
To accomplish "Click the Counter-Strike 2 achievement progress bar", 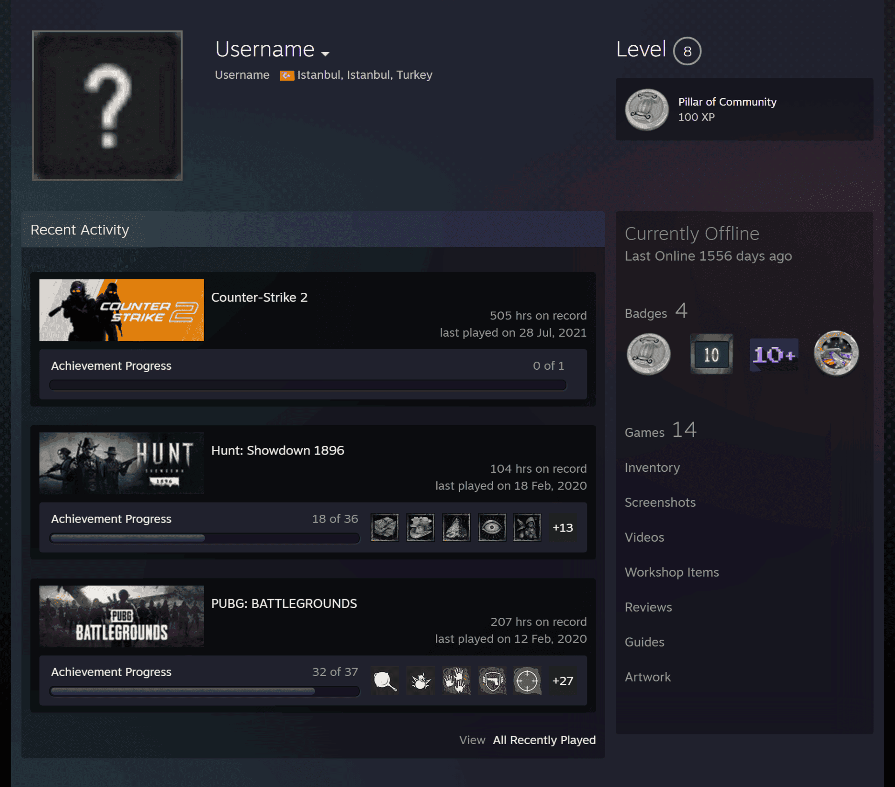I will tap(308, 385).
